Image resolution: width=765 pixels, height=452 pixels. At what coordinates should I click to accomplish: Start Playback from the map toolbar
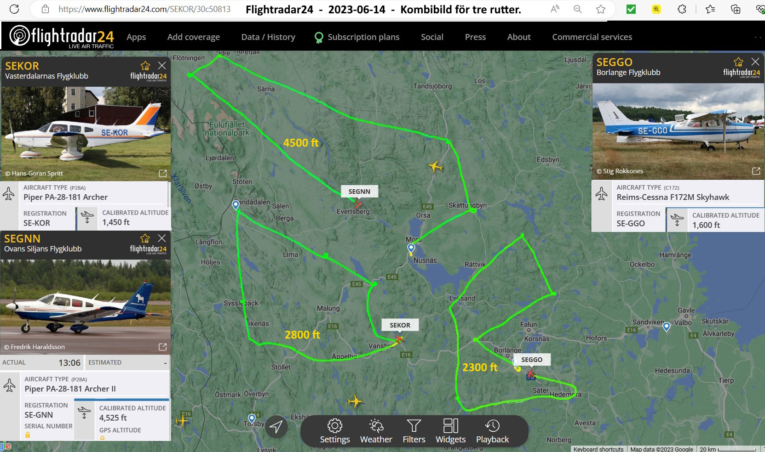492,431
